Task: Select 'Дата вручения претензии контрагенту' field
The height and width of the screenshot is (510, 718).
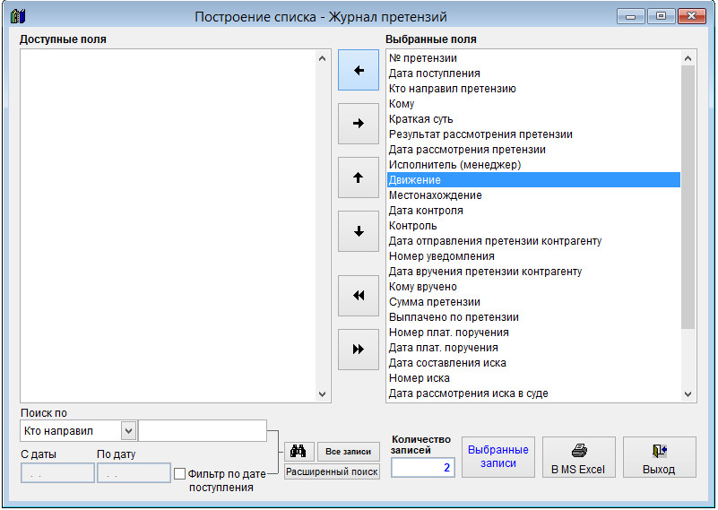Action: click(533, 271)
